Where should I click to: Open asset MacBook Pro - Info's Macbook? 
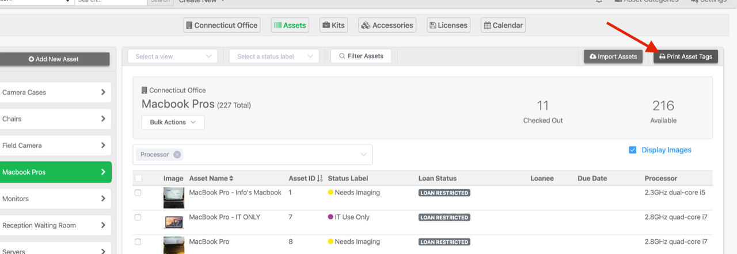pyautogui.click(x=235, y=193)
